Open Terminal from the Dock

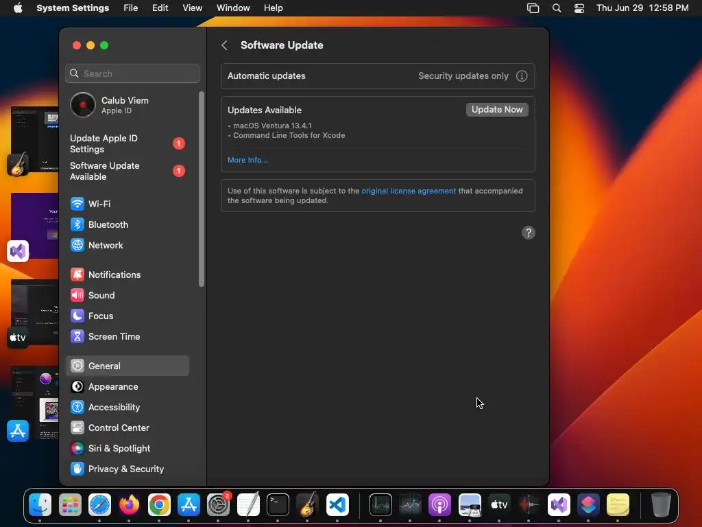coord(278,504)
